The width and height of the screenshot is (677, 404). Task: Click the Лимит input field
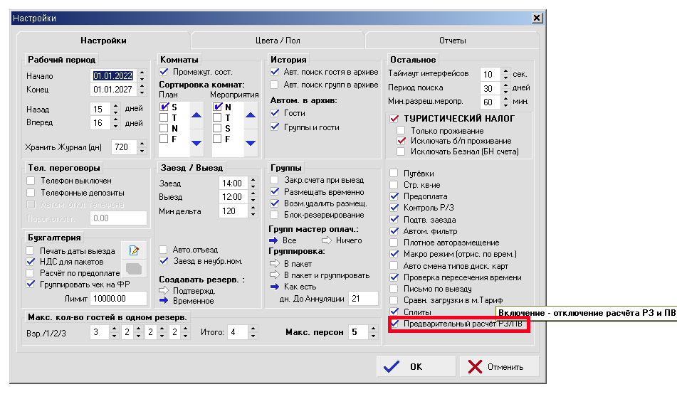pyautogui.click(x=118, y=299)
